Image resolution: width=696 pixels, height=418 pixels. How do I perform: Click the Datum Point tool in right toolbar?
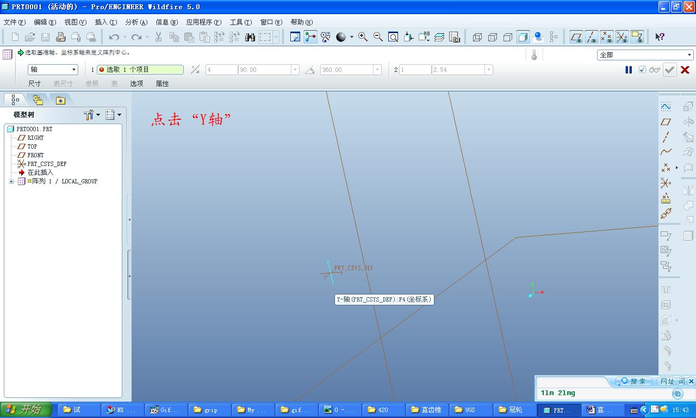pyautogui.click(x=666, y=168)
